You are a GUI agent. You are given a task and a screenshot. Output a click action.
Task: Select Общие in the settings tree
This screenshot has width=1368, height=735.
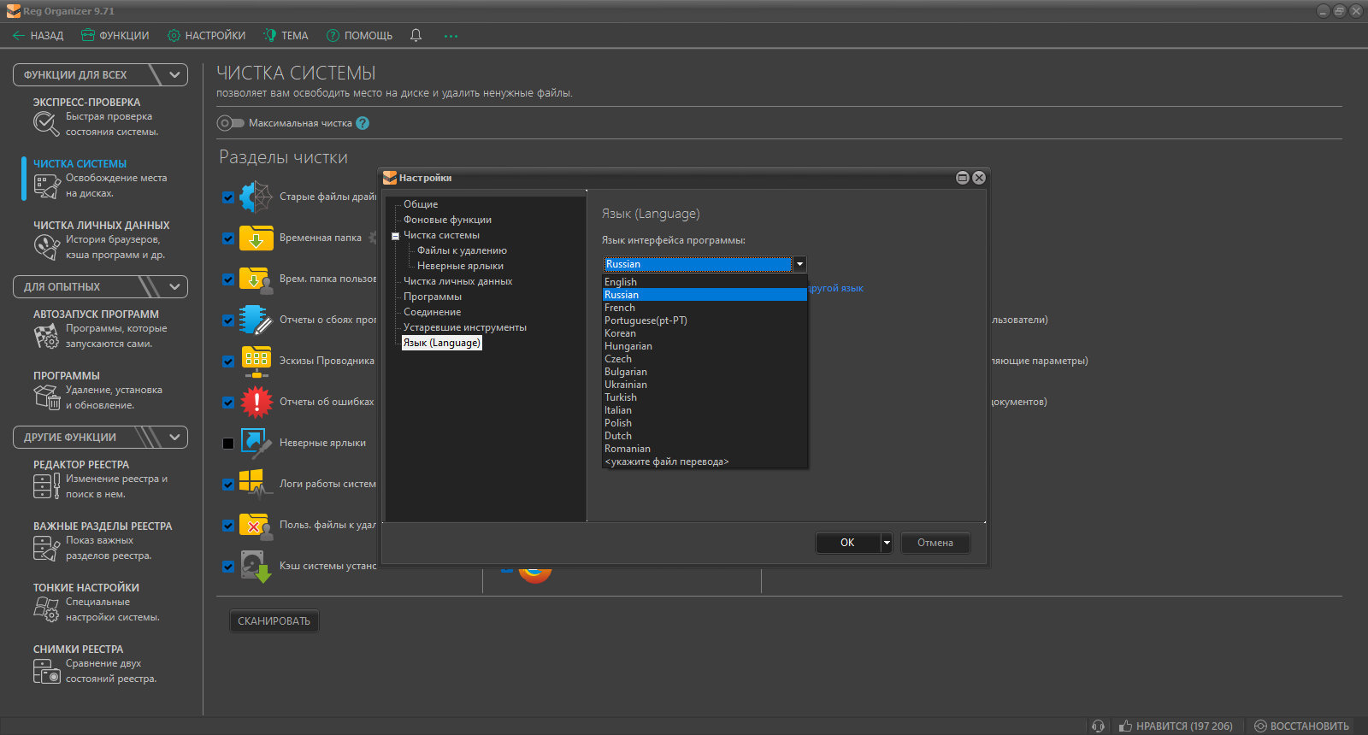tap(421, 204)
